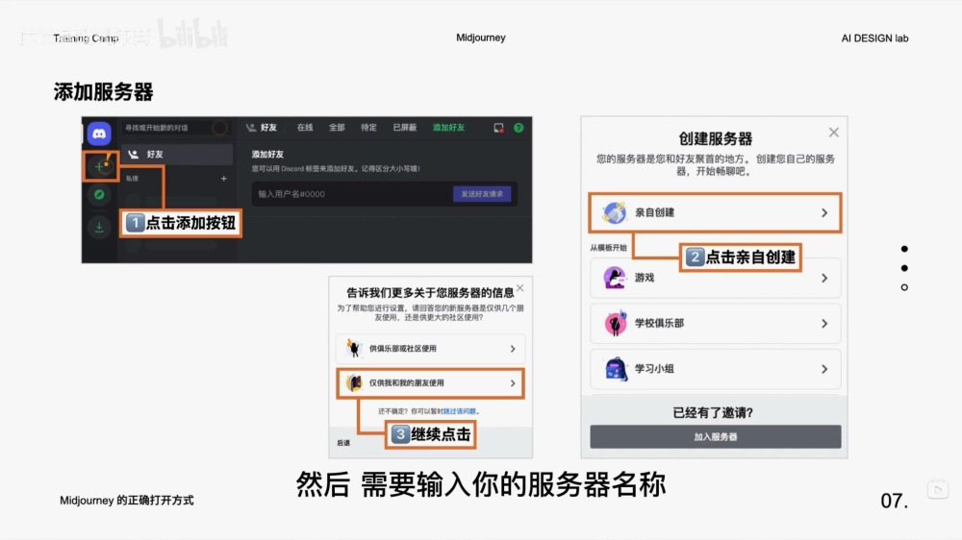Click the 游戏 template icon

point(614,278)
